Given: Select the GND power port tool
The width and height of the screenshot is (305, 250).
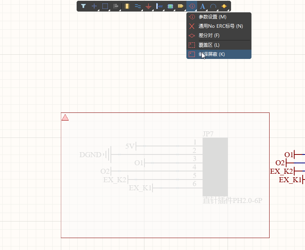Looking at the screenshot, I should pyautogui.click(x=149, y=6).
